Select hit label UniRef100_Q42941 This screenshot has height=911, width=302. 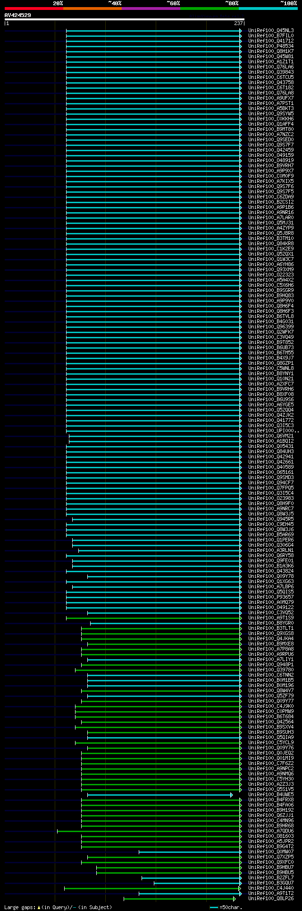point(271,457)
